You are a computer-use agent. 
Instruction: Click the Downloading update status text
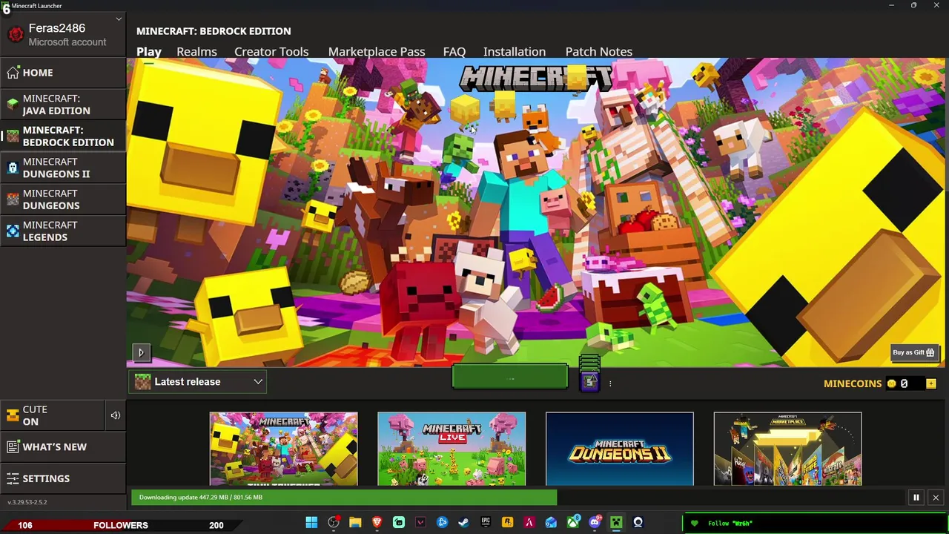coord(200,497)
